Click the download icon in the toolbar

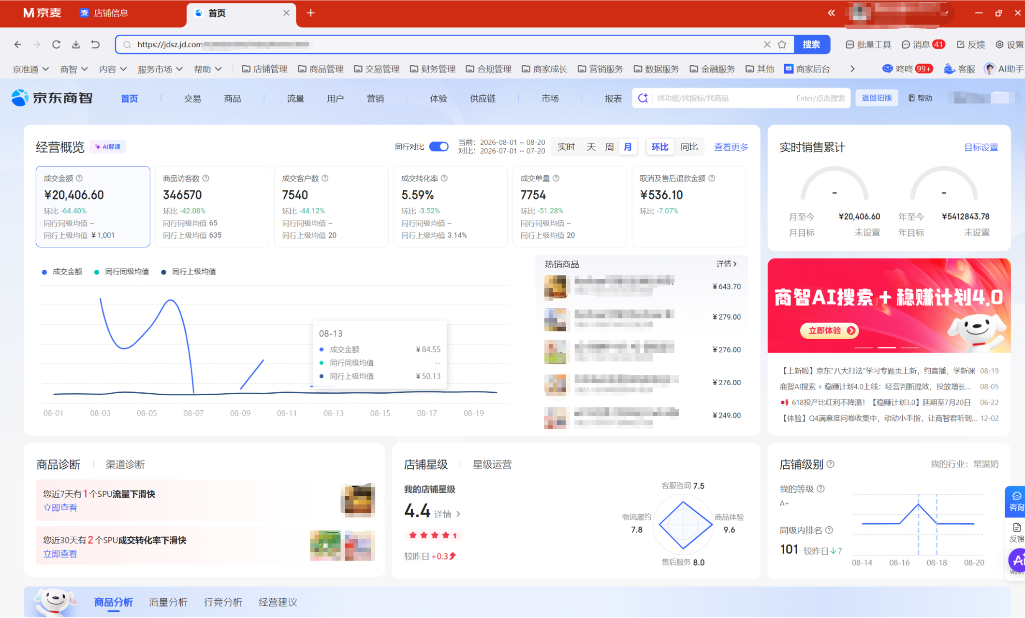[76, 44]
